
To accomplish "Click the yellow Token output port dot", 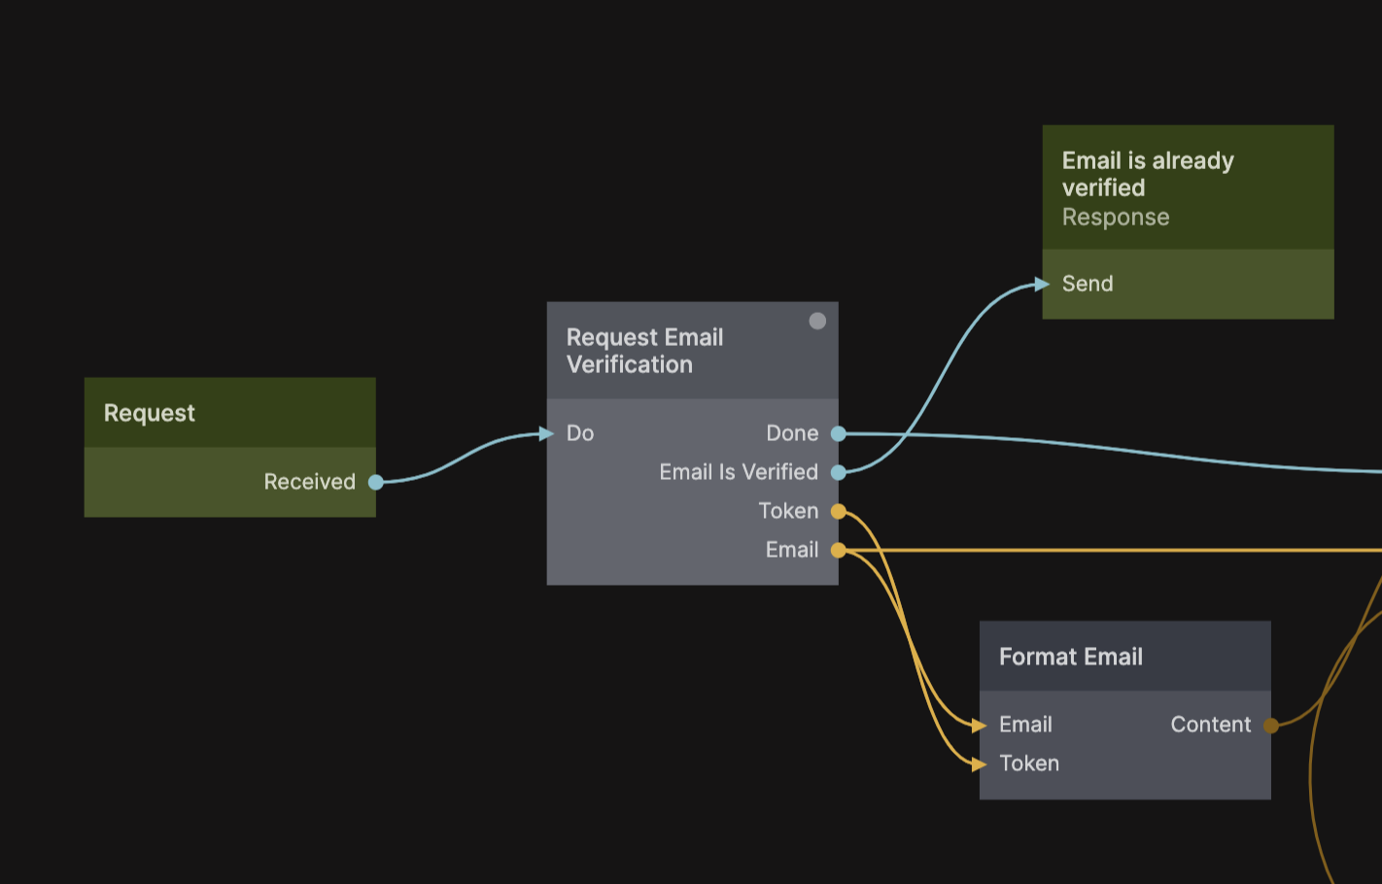I will [838, 511].
